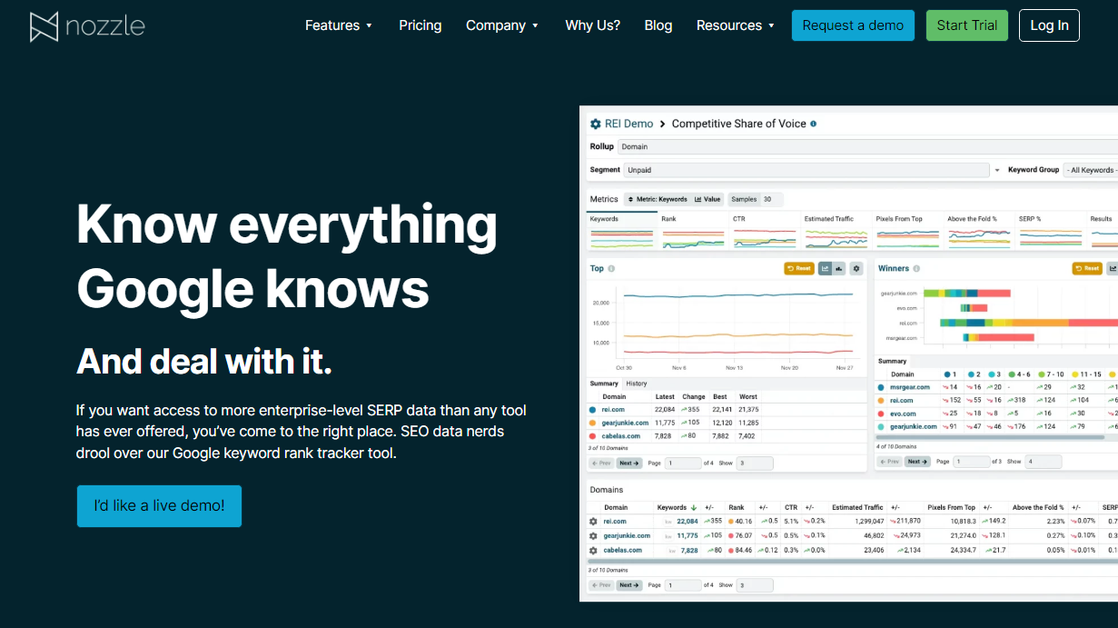Click I'd like a live demo! button
This screenshot has height=628, width=1118.
coord(159,505)
